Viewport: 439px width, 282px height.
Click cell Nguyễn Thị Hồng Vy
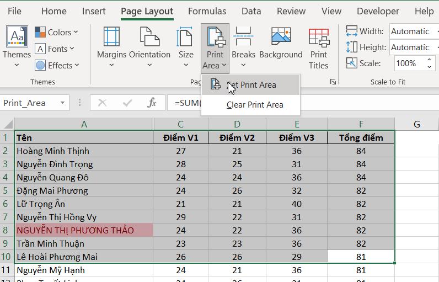tap(84, 217)
